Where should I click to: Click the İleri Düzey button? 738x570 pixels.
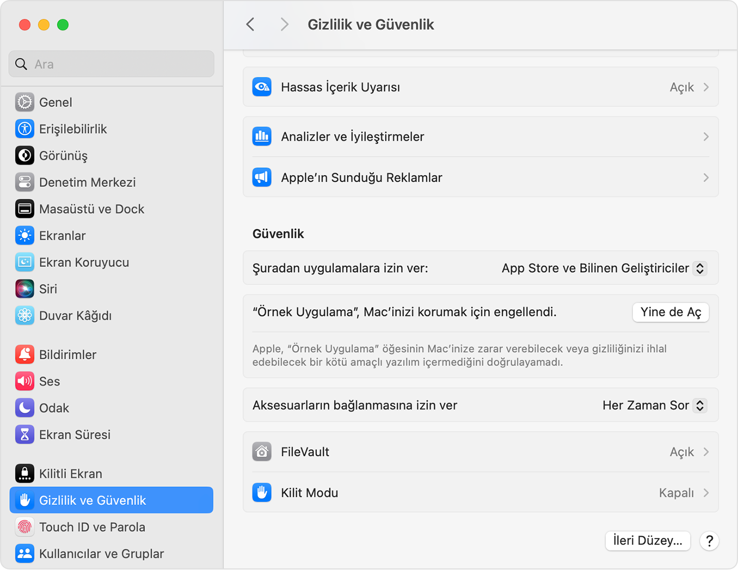(648, 541)
